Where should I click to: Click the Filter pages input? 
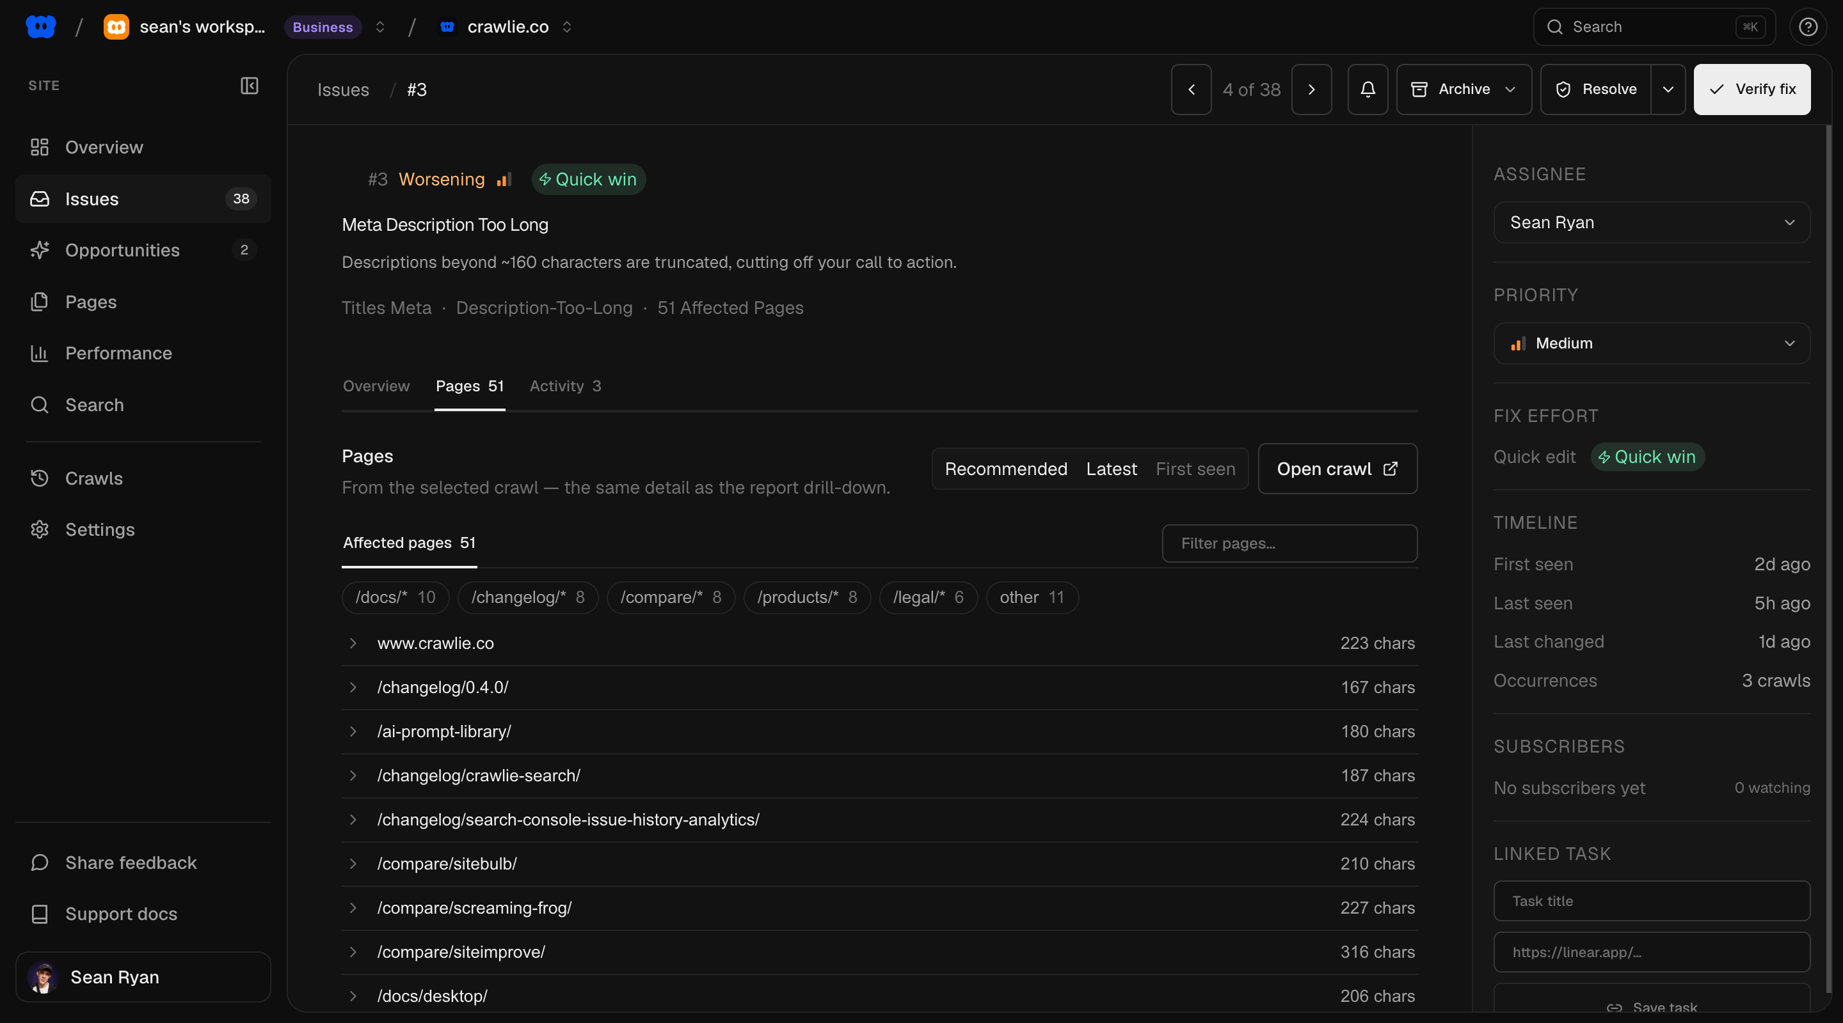click(x=1289, y=544)
